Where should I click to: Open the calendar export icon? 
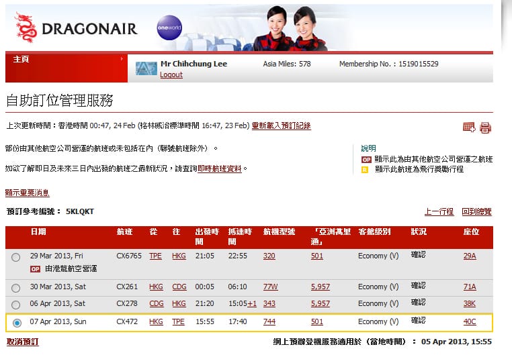pyautogui.click(x=469, y=127)
